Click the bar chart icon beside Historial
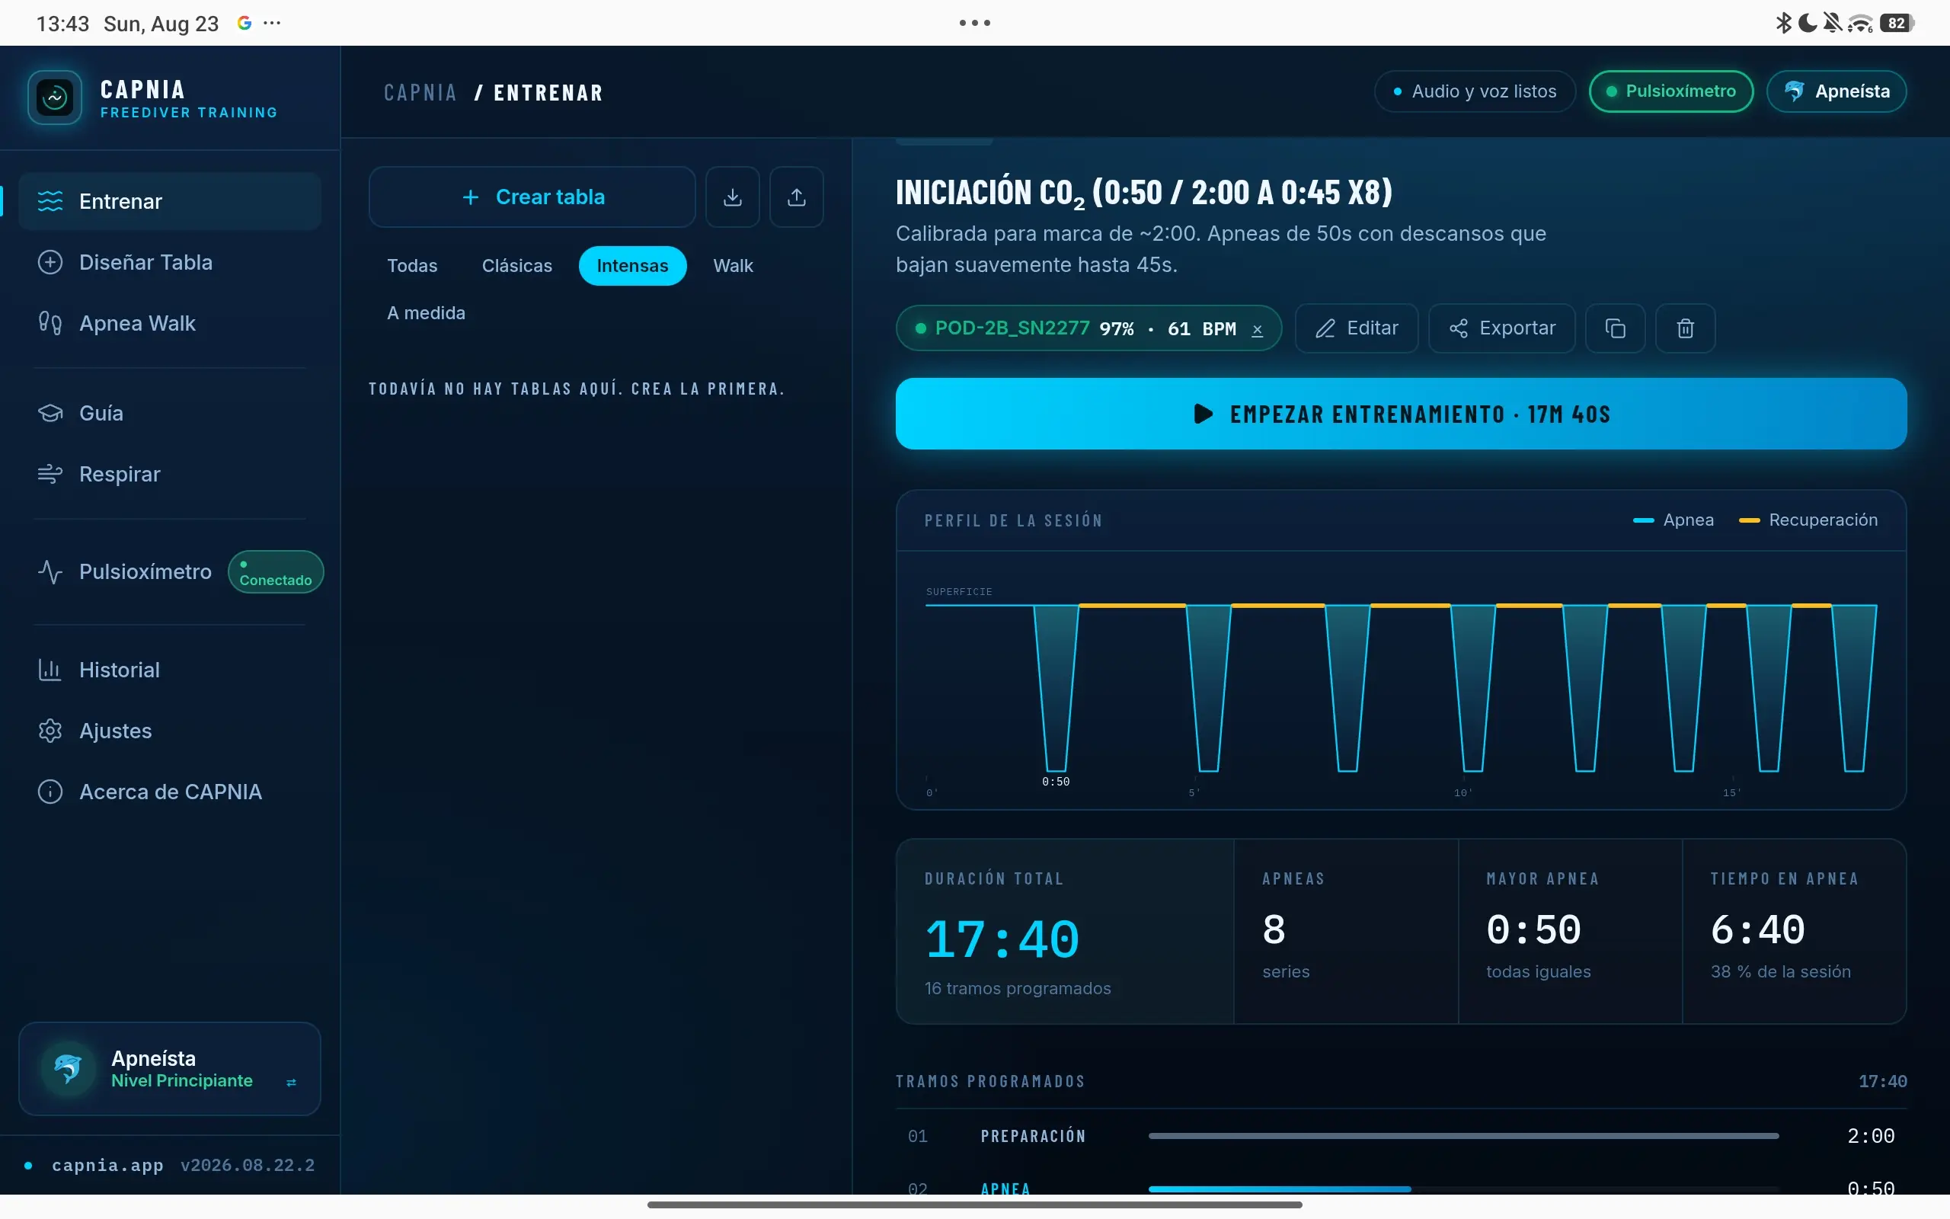This screenshot has height=1219, width=1950. point(50,670)
